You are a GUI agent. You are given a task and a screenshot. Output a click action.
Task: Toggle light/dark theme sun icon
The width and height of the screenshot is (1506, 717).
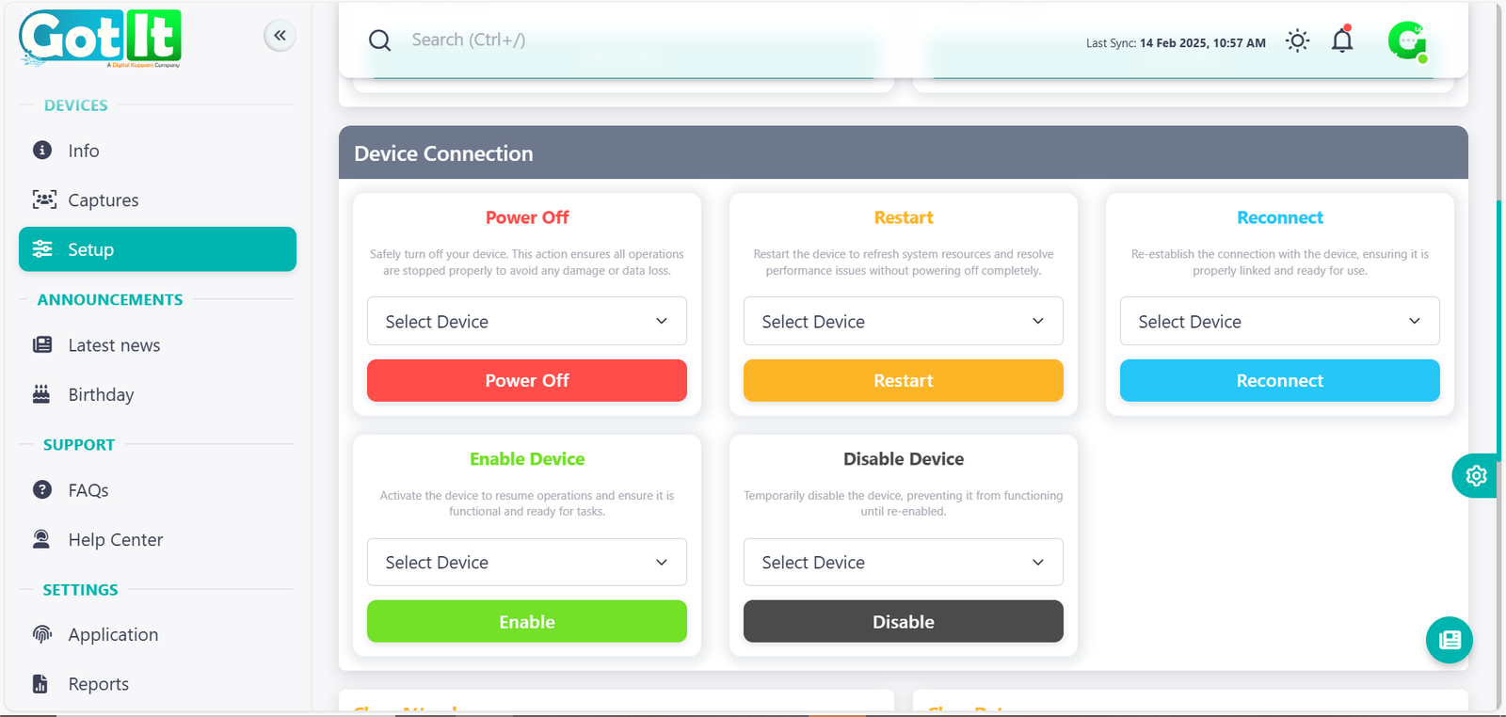click(x=1297, y=40)
